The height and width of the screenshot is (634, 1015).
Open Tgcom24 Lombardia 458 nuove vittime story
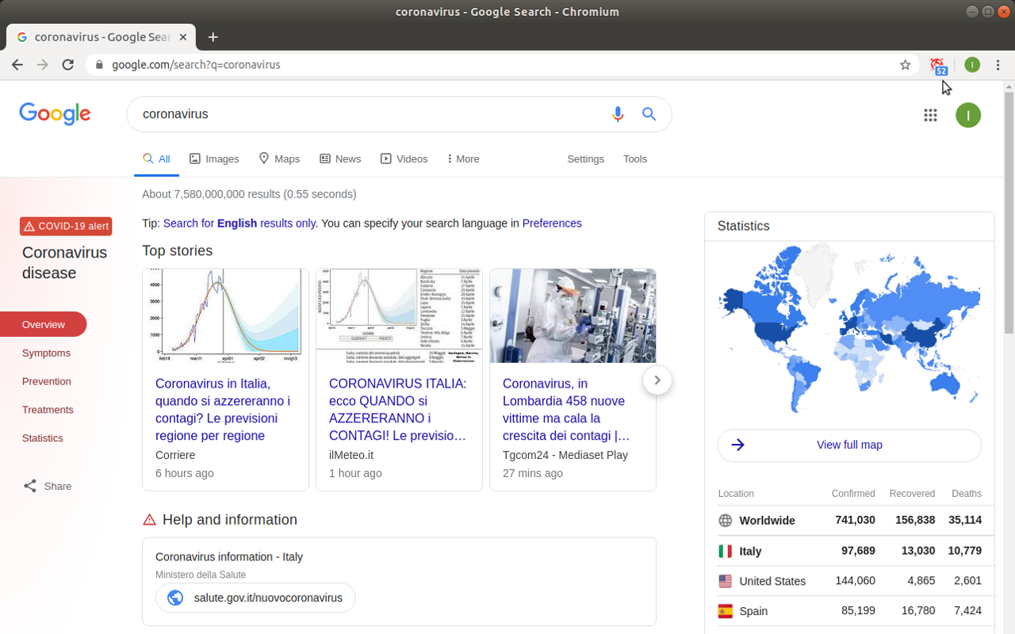click(566, 410)
